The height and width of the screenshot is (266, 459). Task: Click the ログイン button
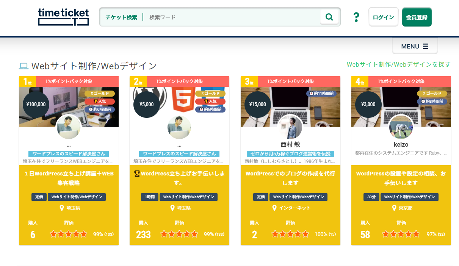point(383,17)
